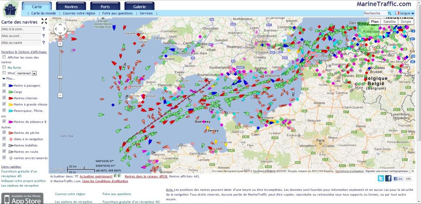Click the map zoom slider handle
The height and width of the screenshot is (204, 421).
click(60, 77)
